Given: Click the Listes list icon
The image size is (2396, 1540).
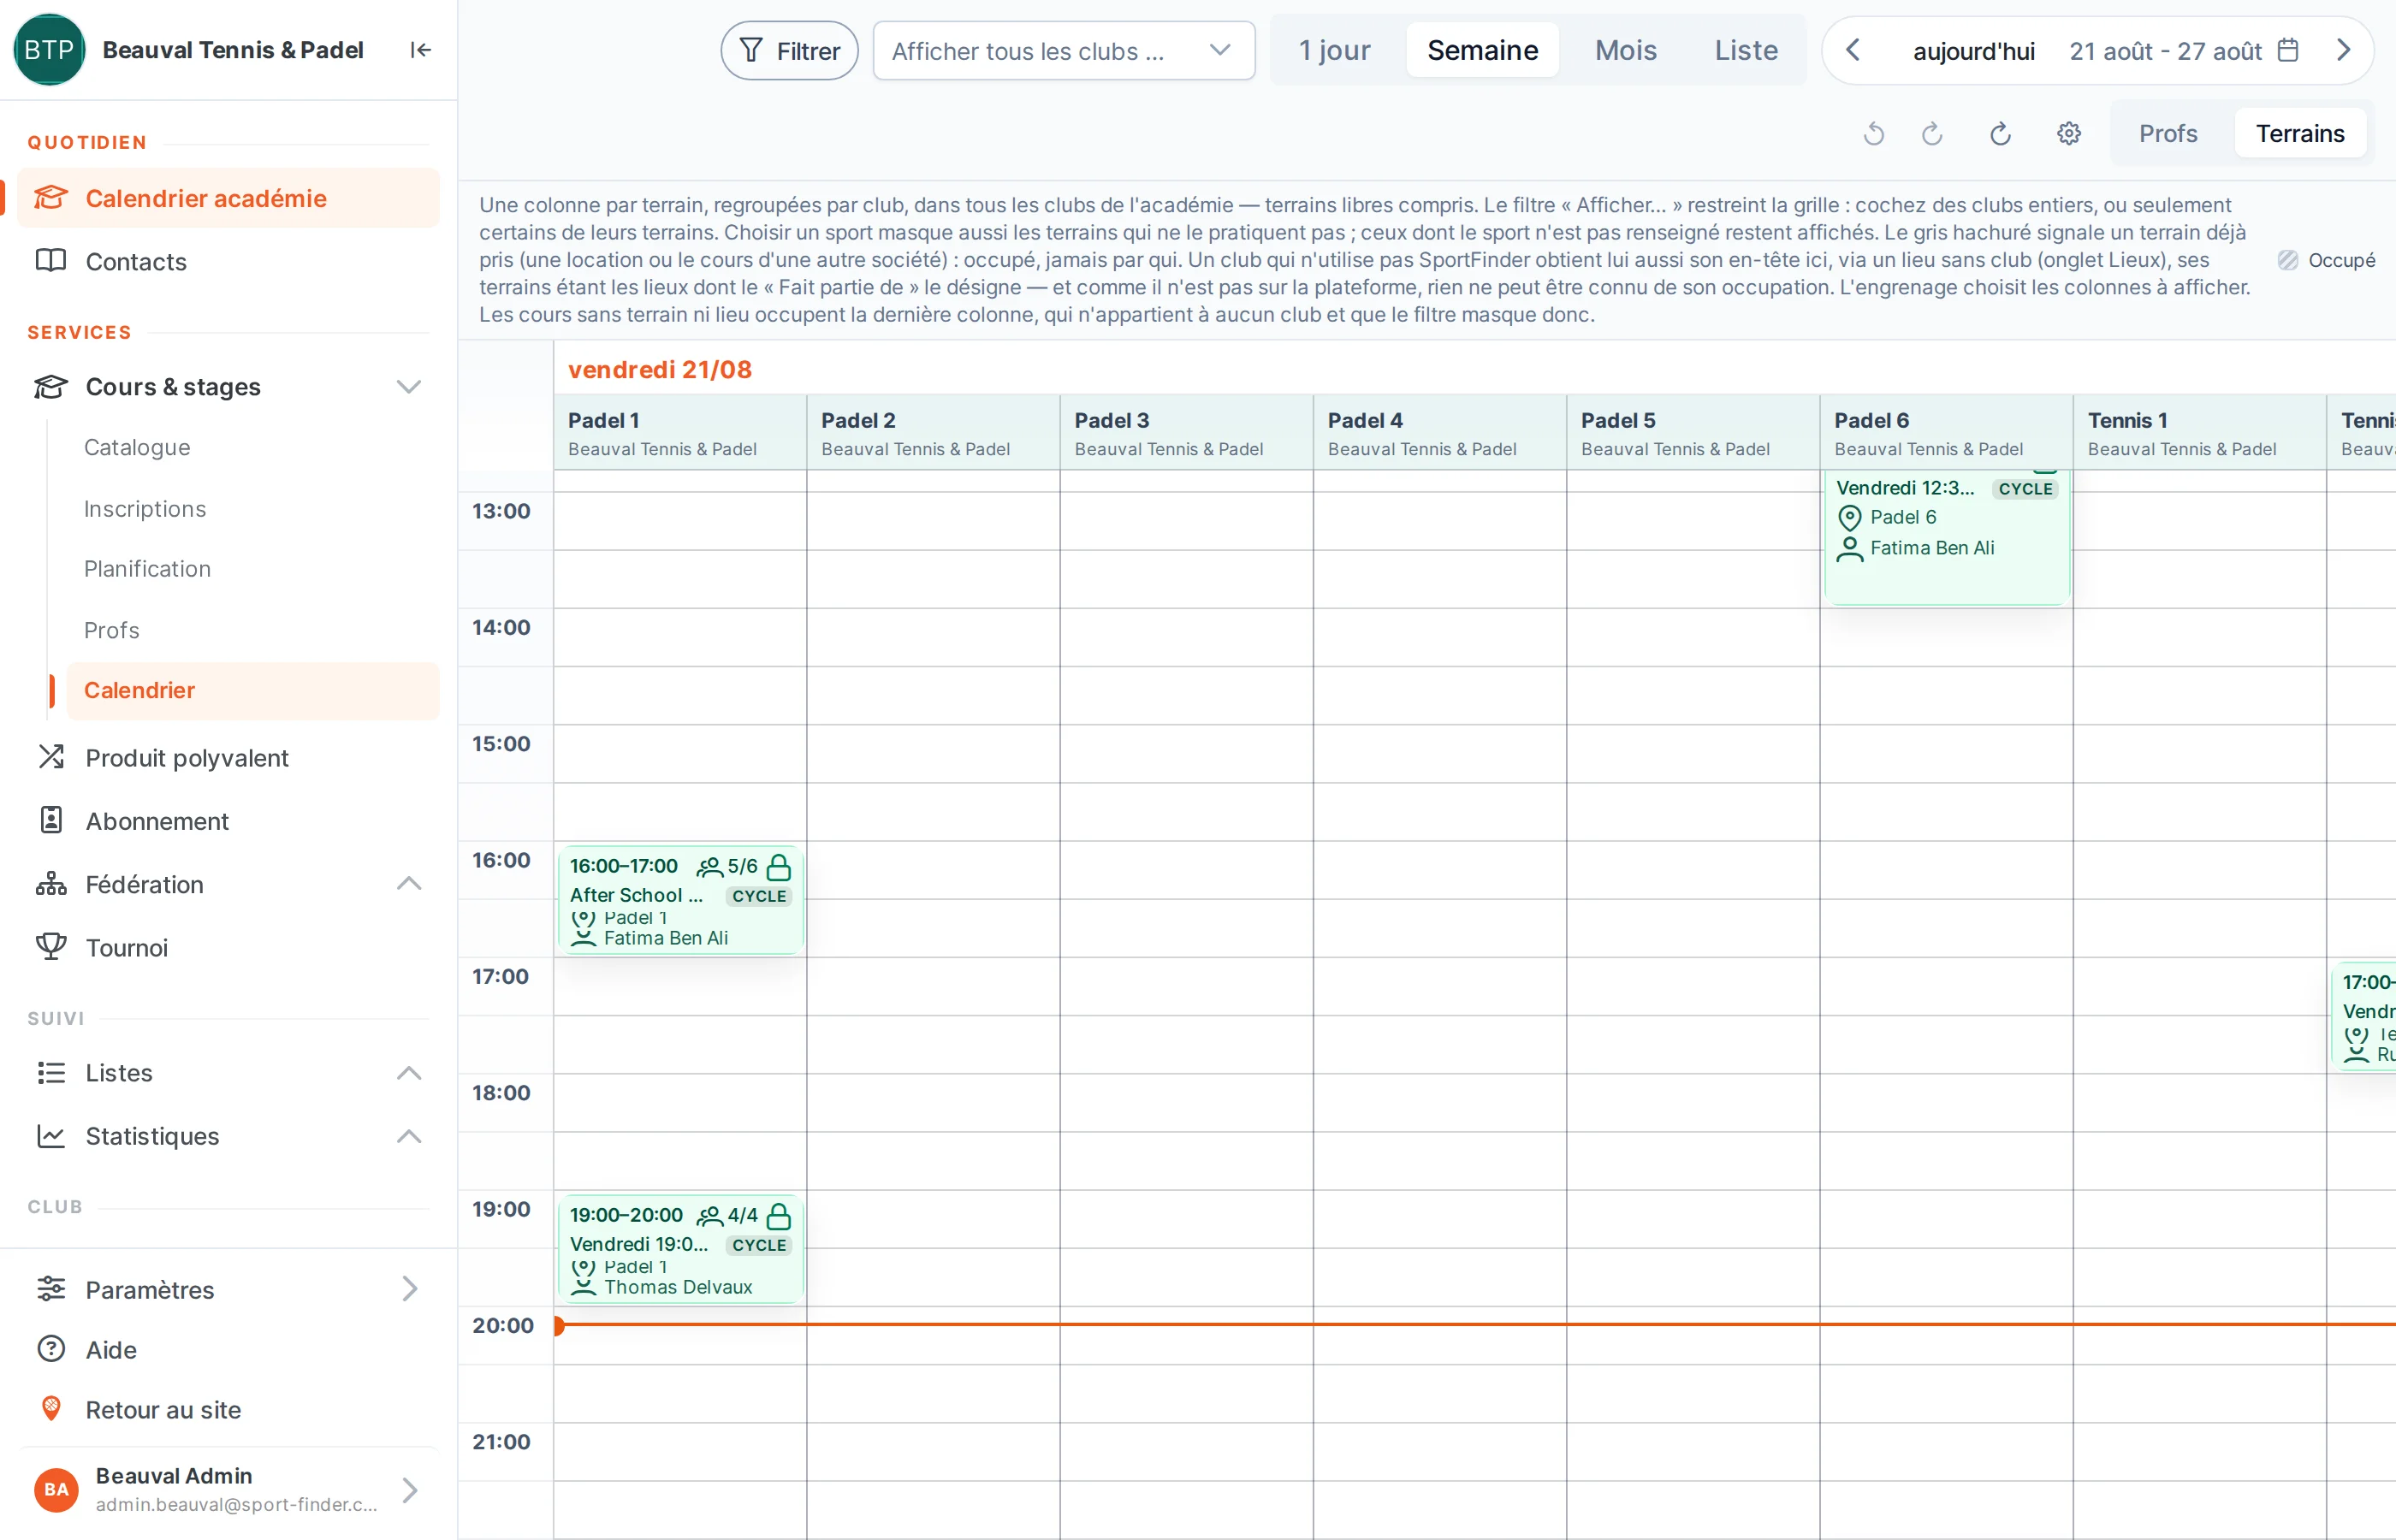Looking at the screenshot, I should point(51,1073).
